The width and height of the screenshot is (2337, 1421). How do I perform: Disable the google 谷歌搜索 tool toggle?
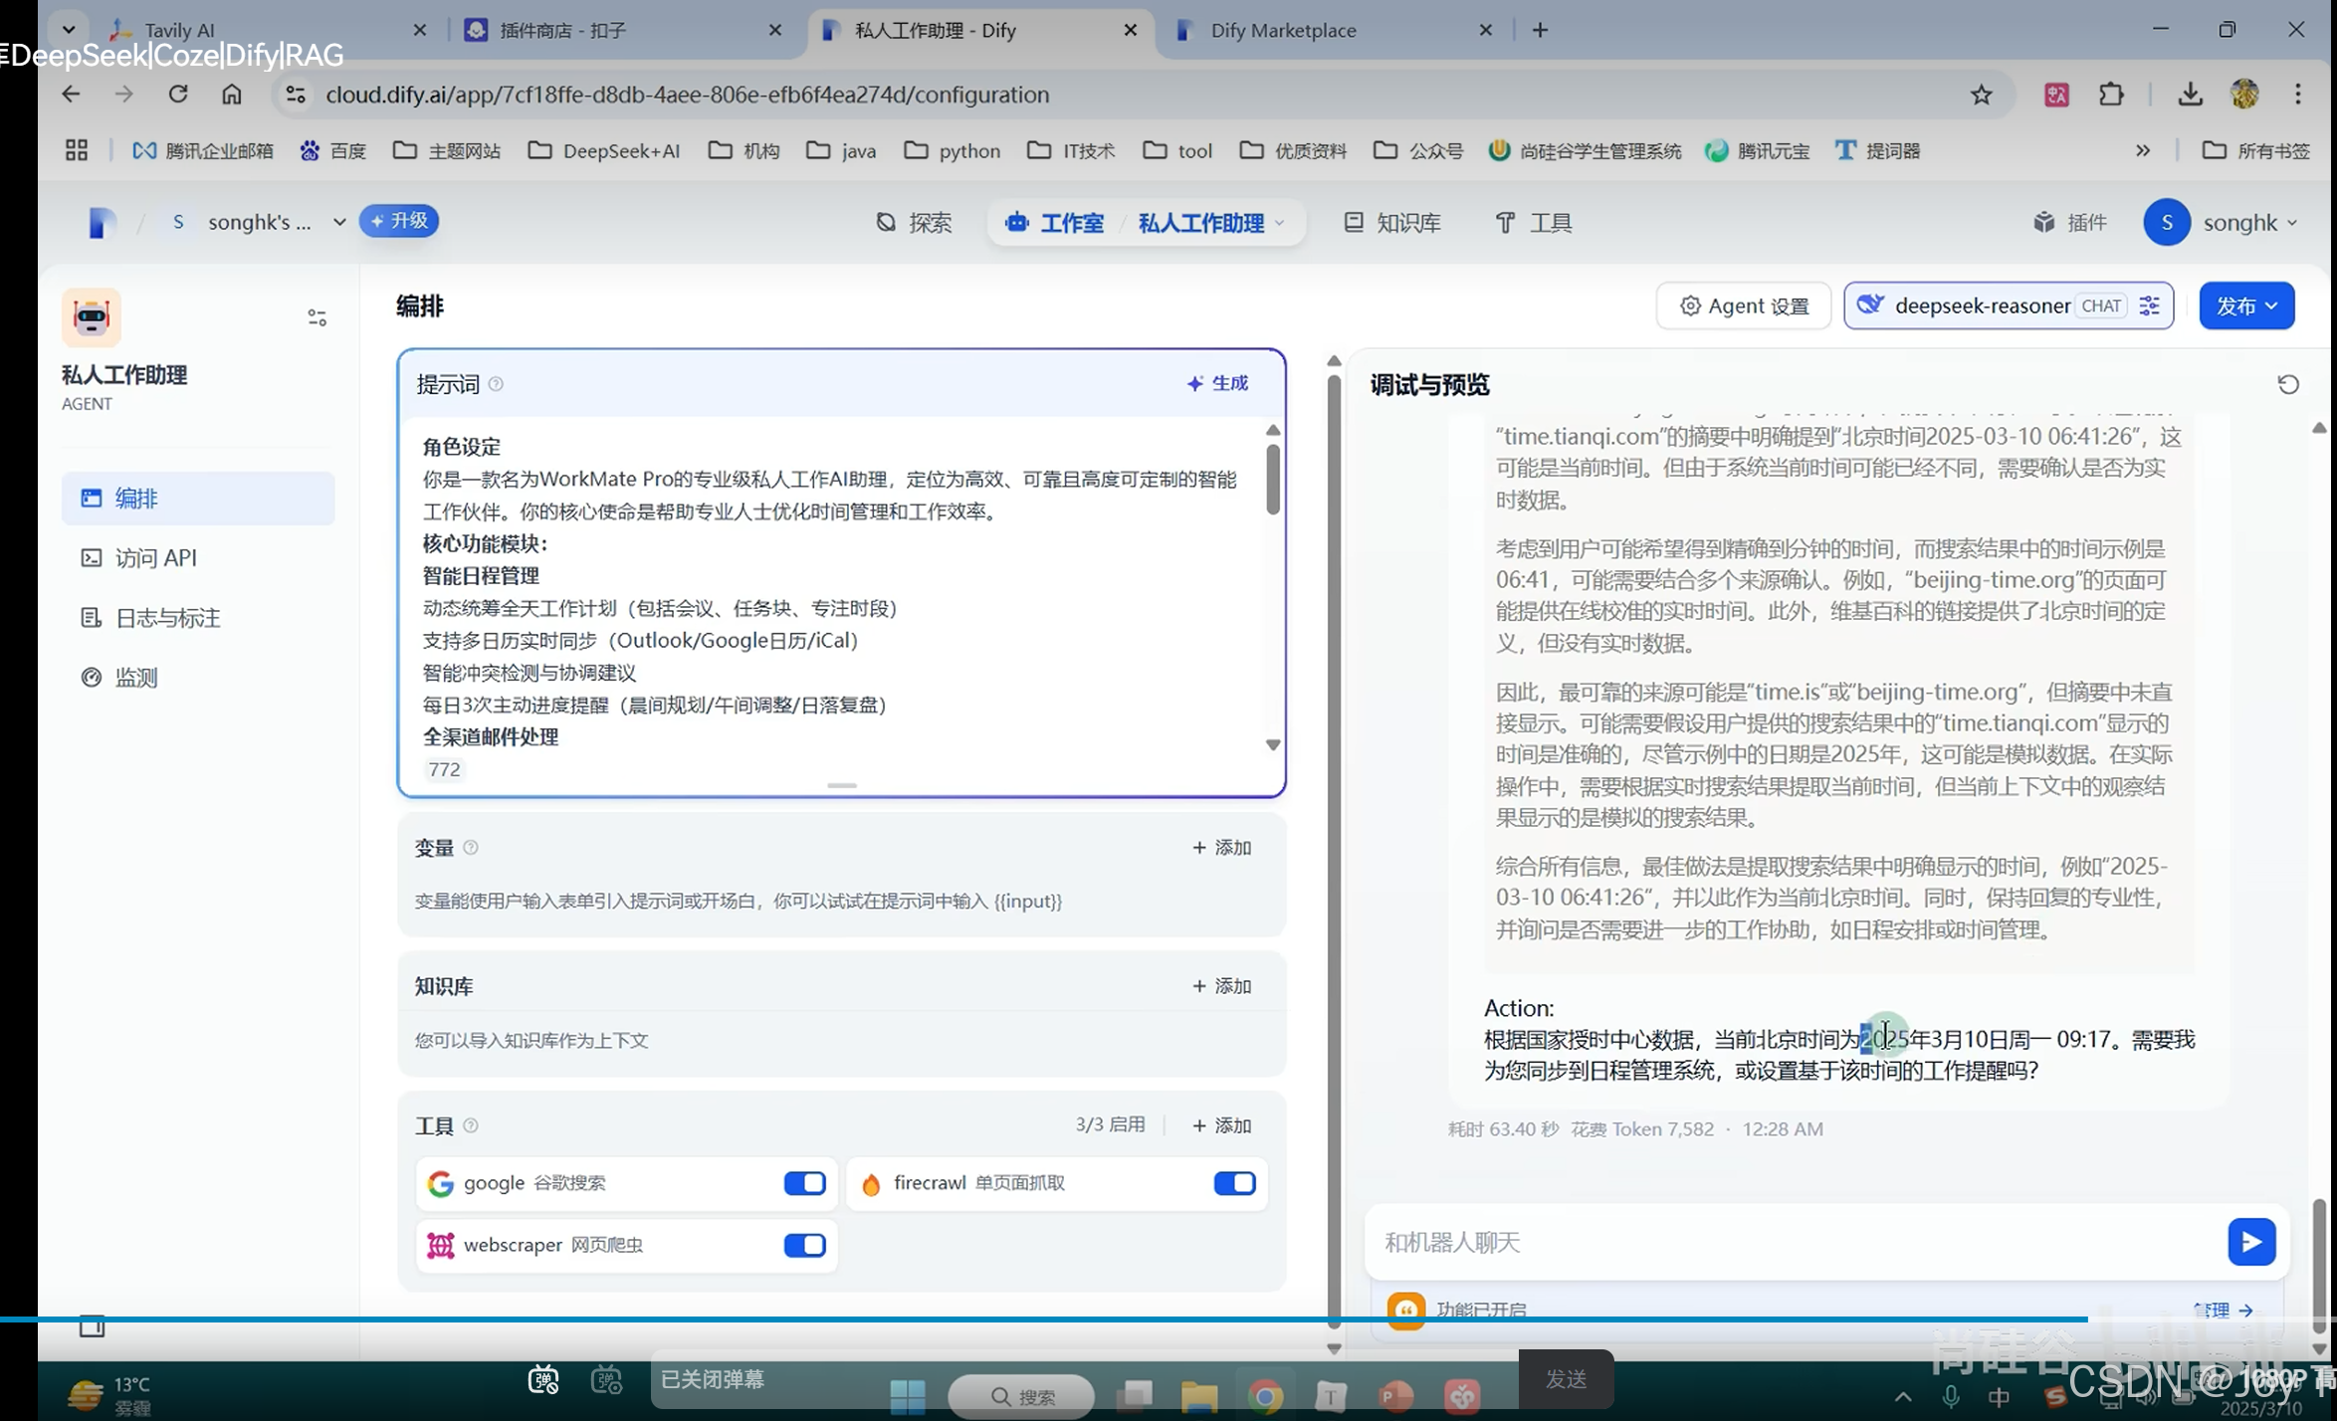click(x=804, y=1182)
